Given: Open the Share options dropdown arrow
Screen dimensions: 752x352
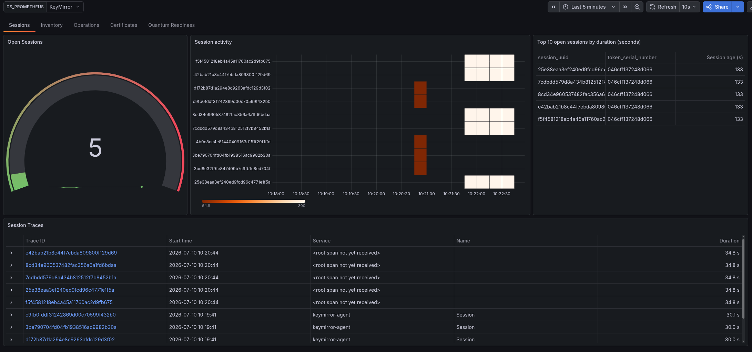Looking at the screenshot, I should pyautogui.click(x=738, y=7).
